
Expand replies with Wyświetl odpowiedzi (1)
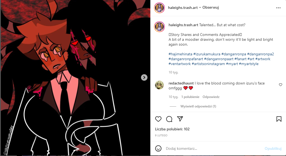click(x=198, y=106)
